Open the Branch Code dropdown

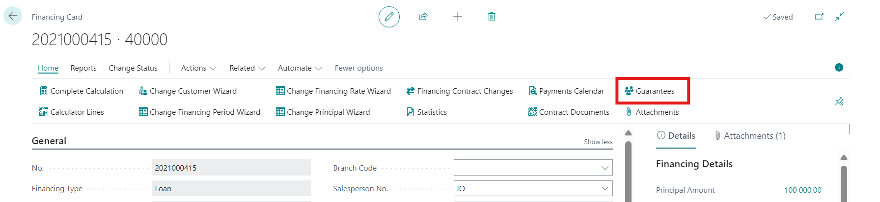click(605, 168)
